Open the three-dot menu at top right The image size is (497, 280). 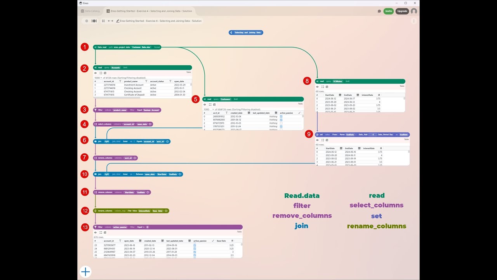click(x=414, y=21)
